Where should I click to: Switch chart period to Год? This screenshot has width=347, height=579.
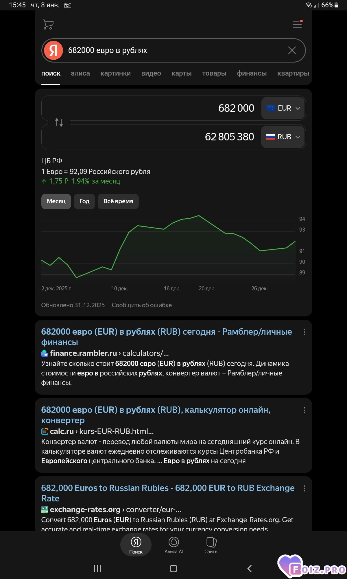(84, 201)
